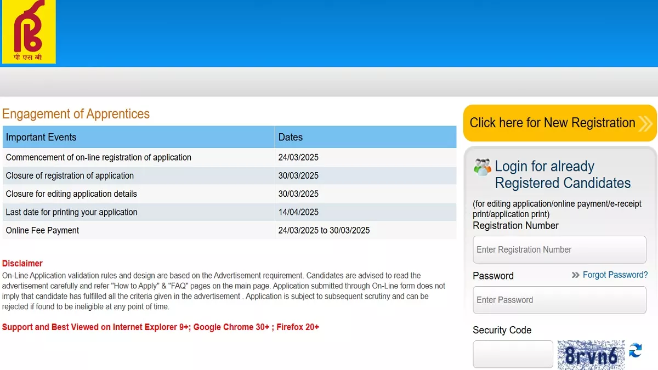Click Commencement of on-line registration row text
The width and height of the screenshot is (658, 370).
(x=99, y=157)
